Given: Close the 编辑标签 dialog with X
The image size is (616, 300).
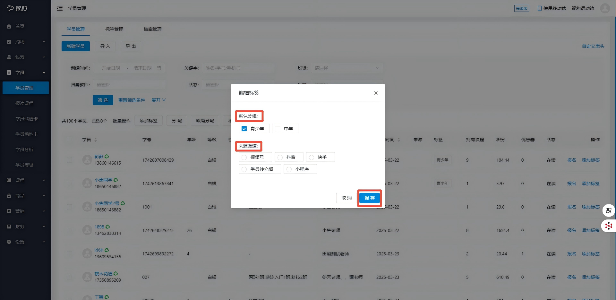Looking at the screenshot, I should 376,93.
